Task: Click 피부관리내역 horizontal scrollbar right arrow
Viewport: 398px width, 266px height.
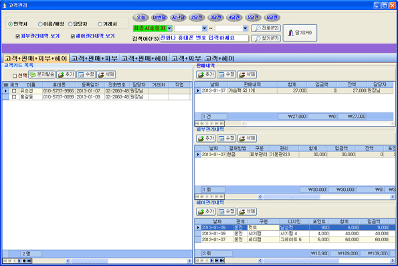Action: 393,196
